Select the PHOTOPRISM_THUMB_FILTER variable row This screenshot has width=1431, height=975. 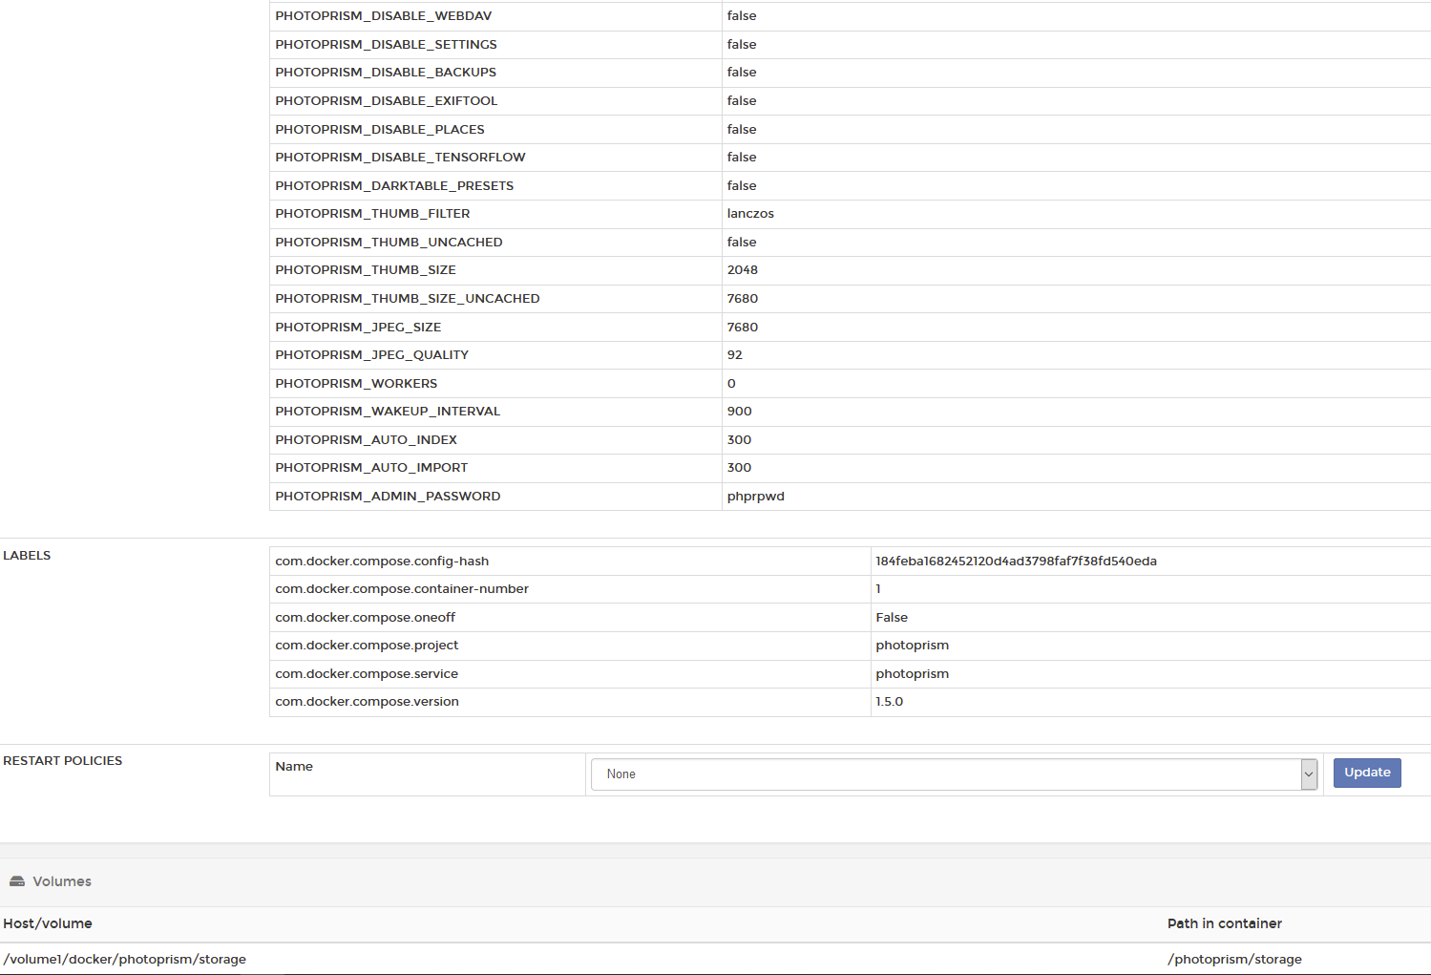[x=372, y=213]
